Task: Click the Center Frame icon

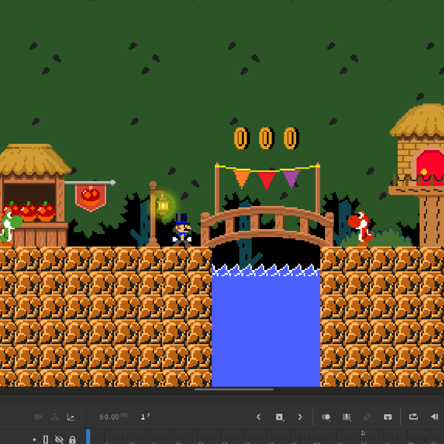Action: (x=388, y=417)
